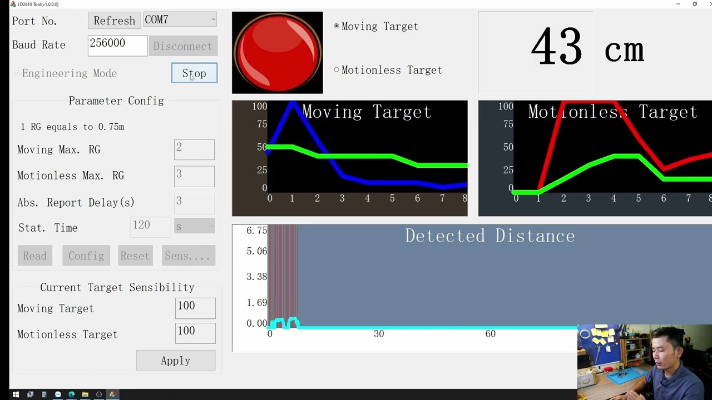
Task: Click the Disconnect button
Action: [x=182, y=46]
